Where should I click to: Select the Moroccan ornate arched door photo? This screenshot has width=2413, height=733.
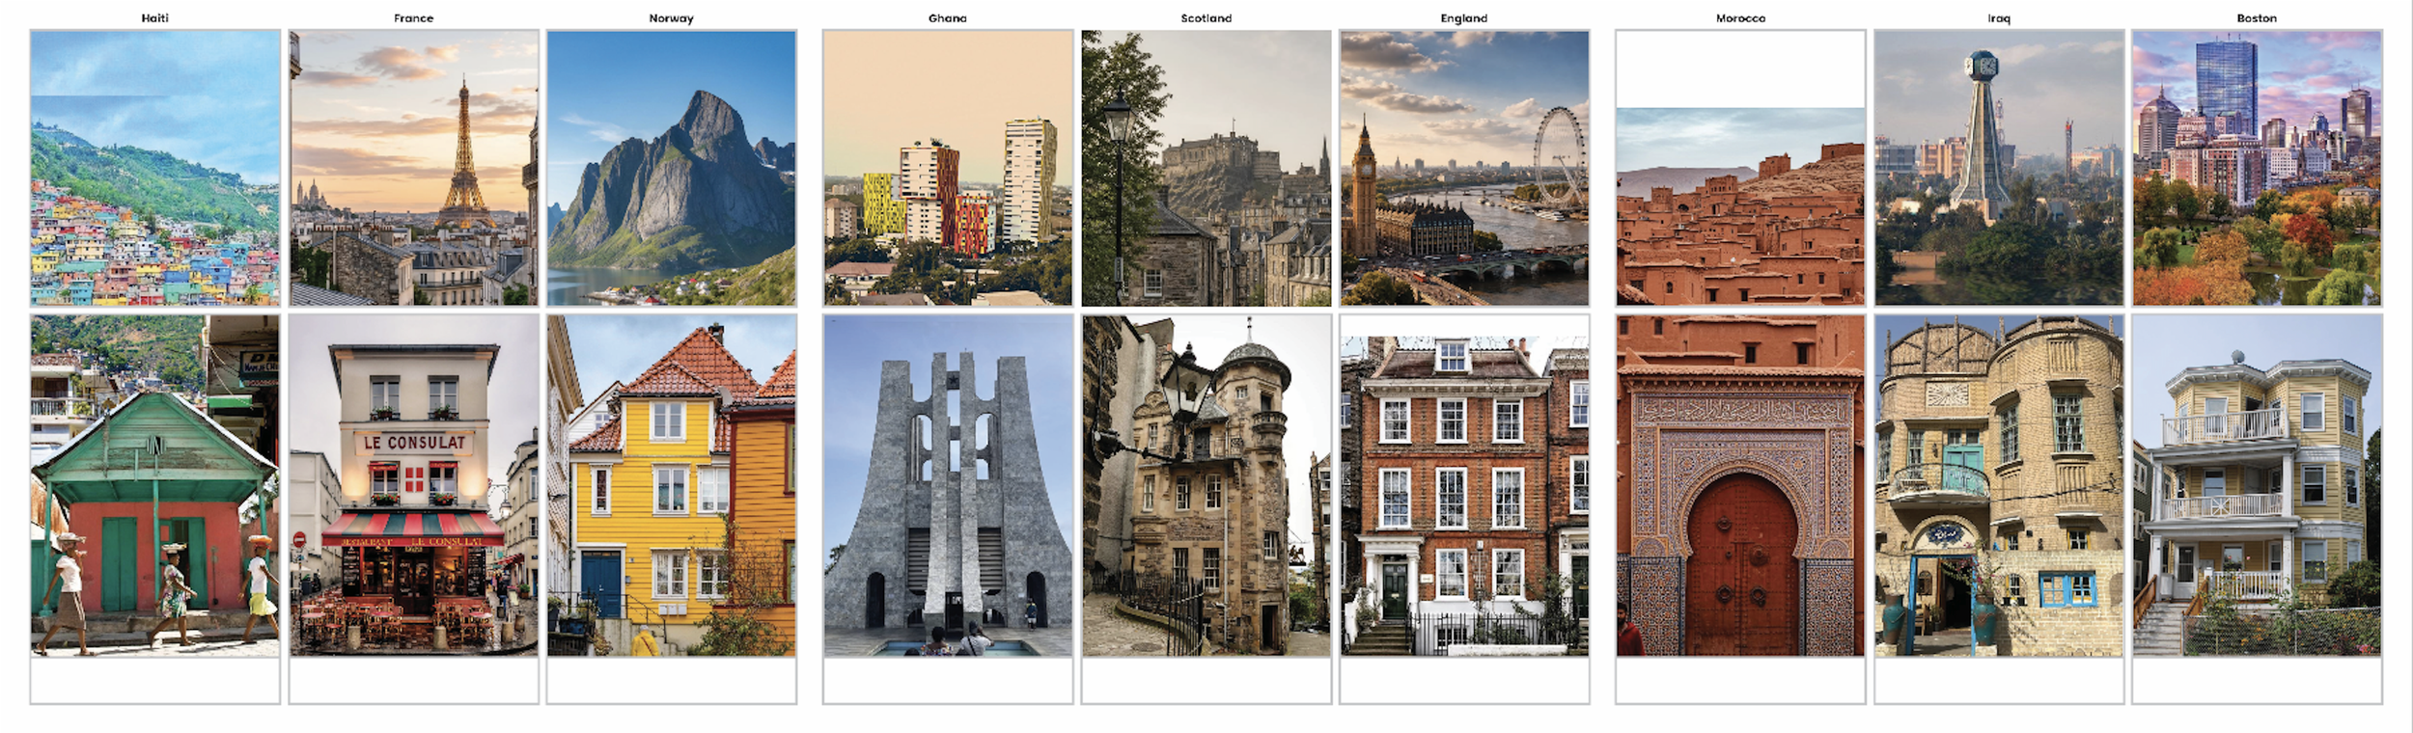pyautogui.click(x=1740, y=486)
